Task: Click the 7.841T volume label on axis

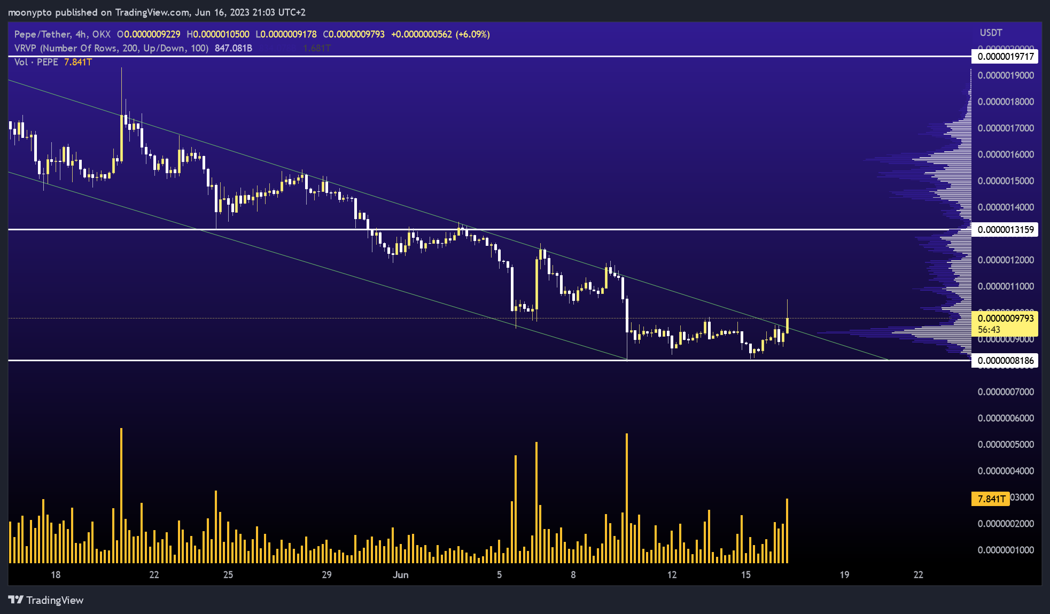Action: 991,499
